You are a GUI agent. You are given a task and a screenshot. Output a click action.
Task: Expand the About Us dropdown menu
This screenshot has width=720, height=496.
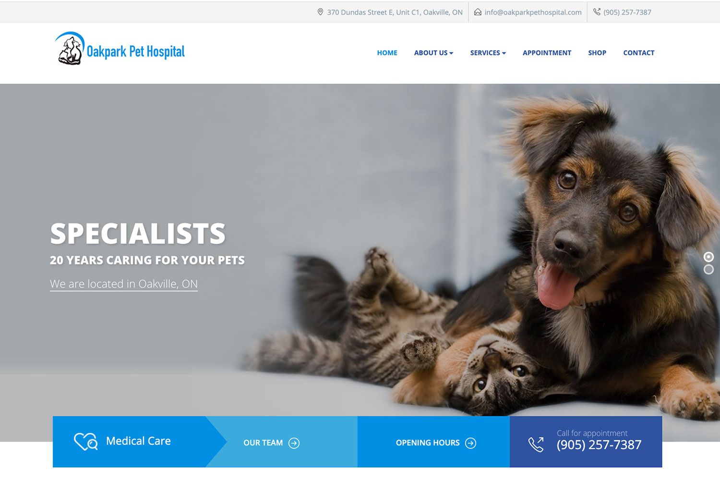(x=433, y=53)
